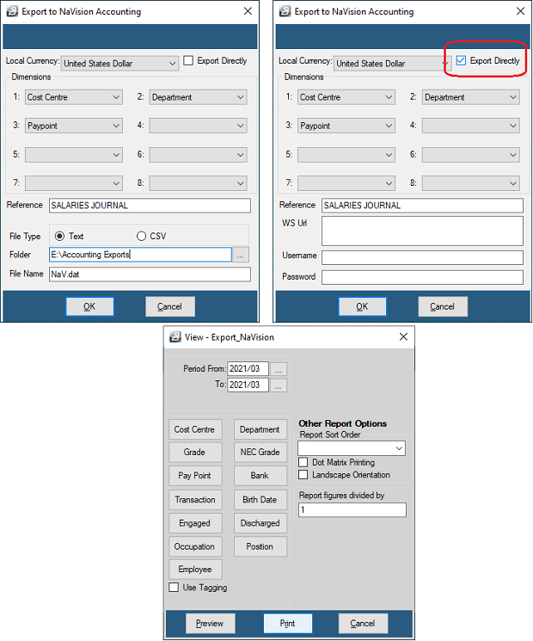
Task: Click Occupation selection button
Action: [195, 547]
